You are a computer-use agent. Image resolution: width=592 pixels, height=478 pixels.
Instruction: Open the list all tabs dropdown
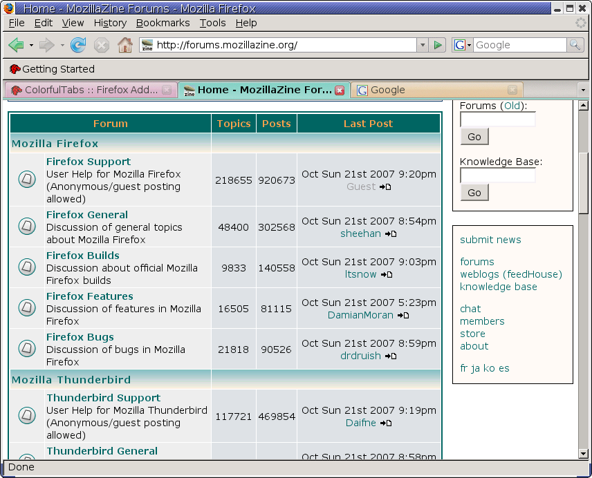[x=583, y=90]
